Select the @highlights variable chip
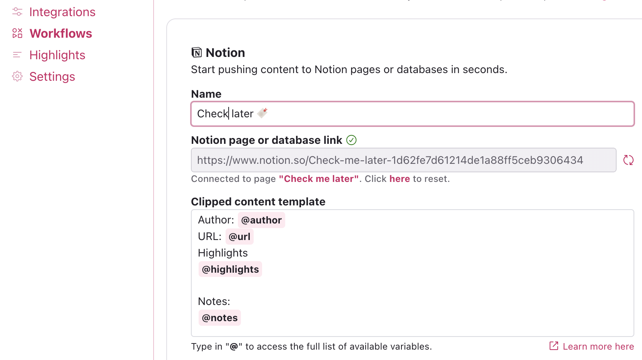The width and height of the screenshot is (642, 360). click(230, 269)
